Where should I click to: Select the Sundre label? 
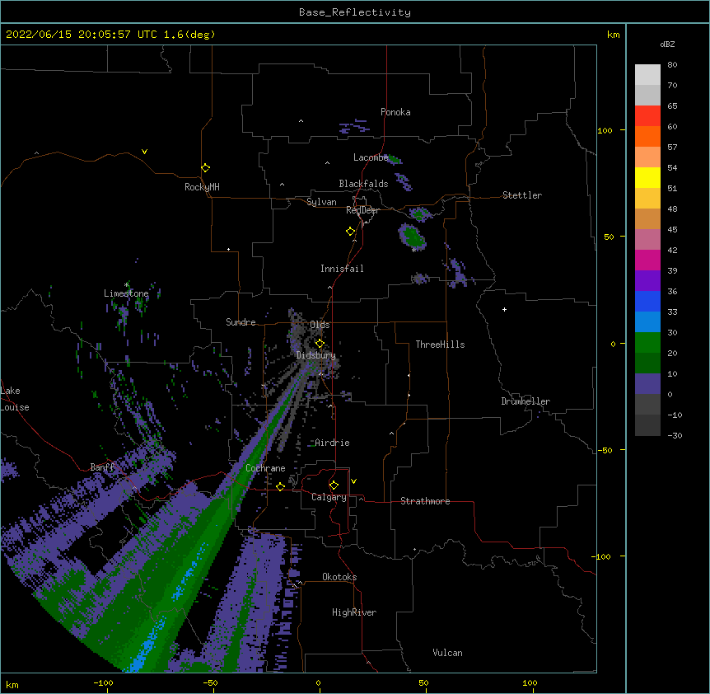click(241, 322)
